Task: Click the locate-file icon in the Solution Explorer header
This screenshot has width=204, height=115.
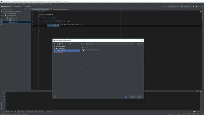Action: tap(22, 9)
